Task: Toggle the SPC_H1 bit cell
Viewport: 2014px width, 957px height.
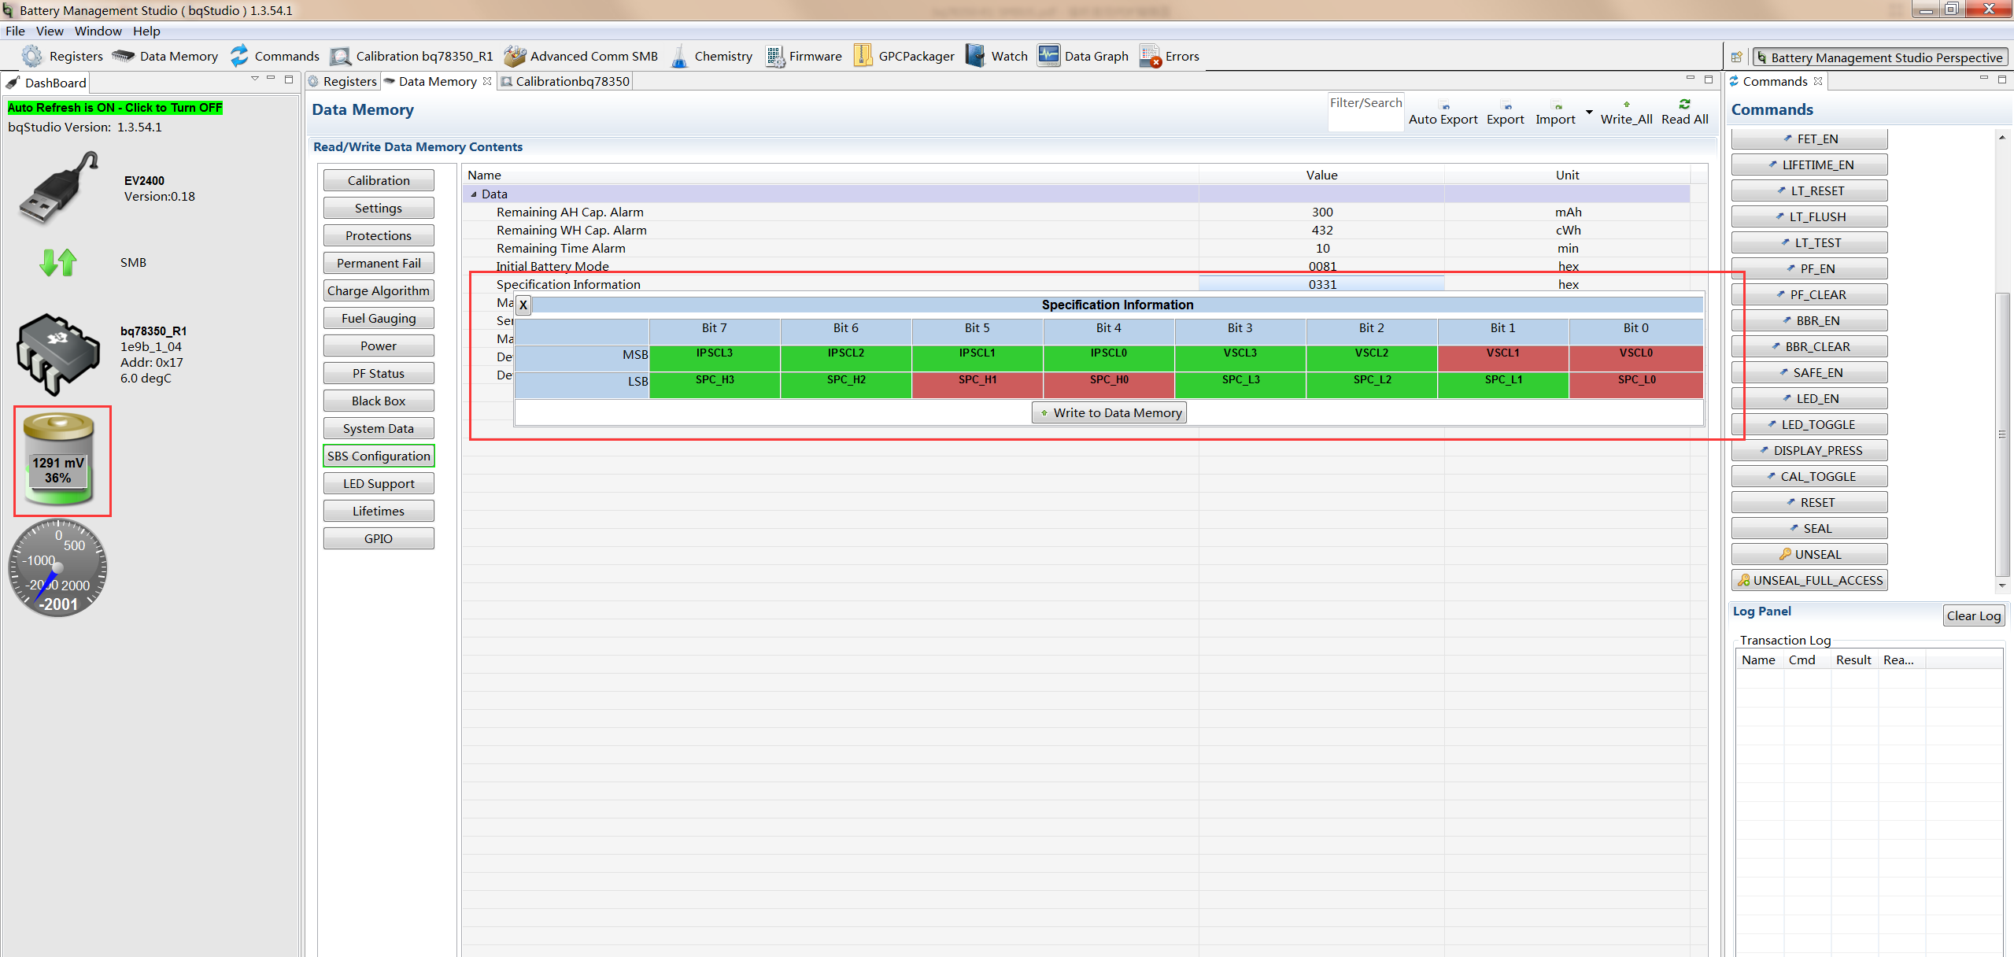Action: [x=977, y=385]
